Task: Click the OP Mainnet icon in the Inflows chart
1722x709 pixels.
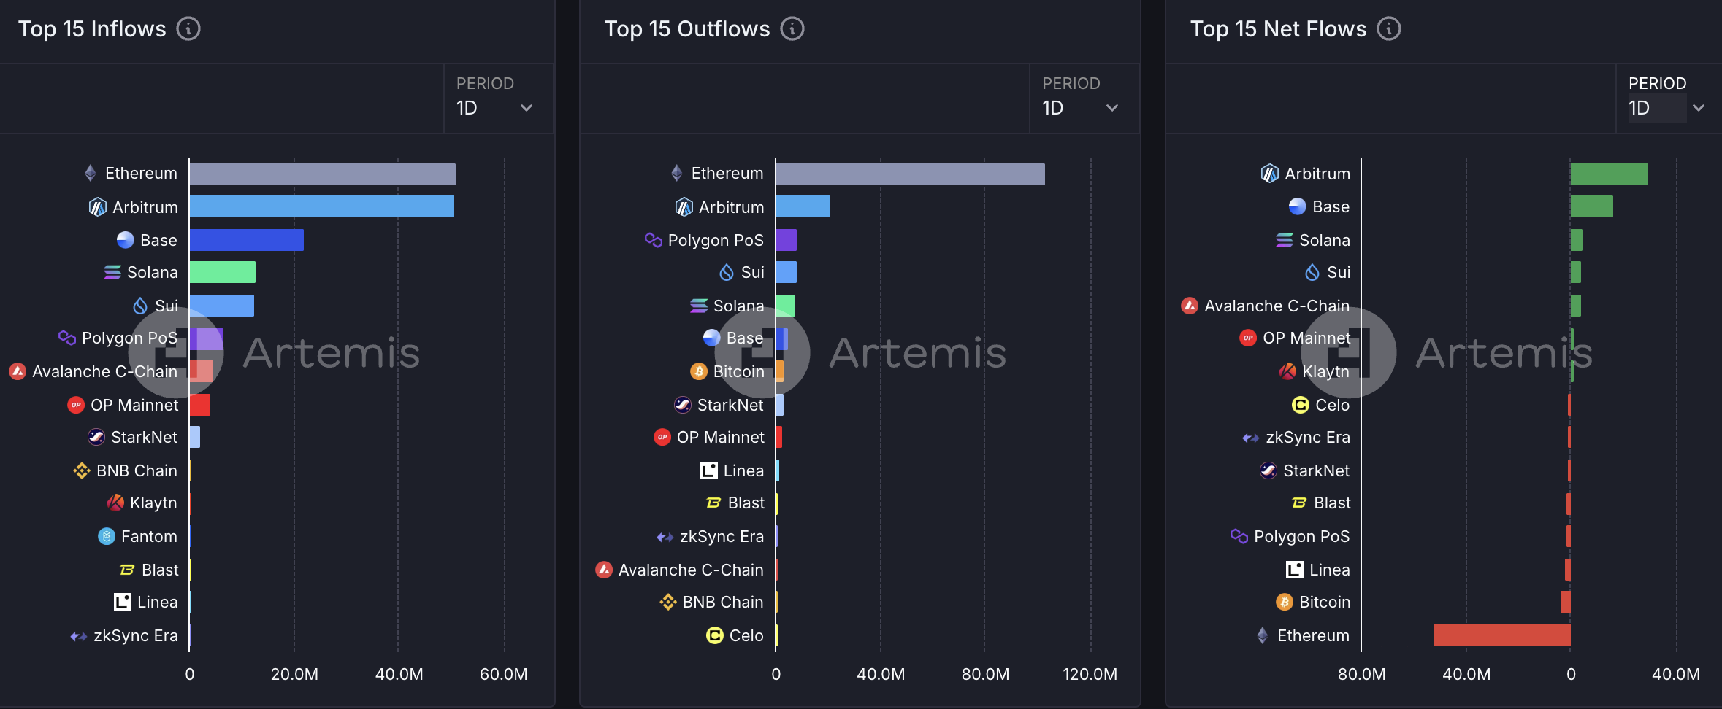Action: (x=76, y=405)
